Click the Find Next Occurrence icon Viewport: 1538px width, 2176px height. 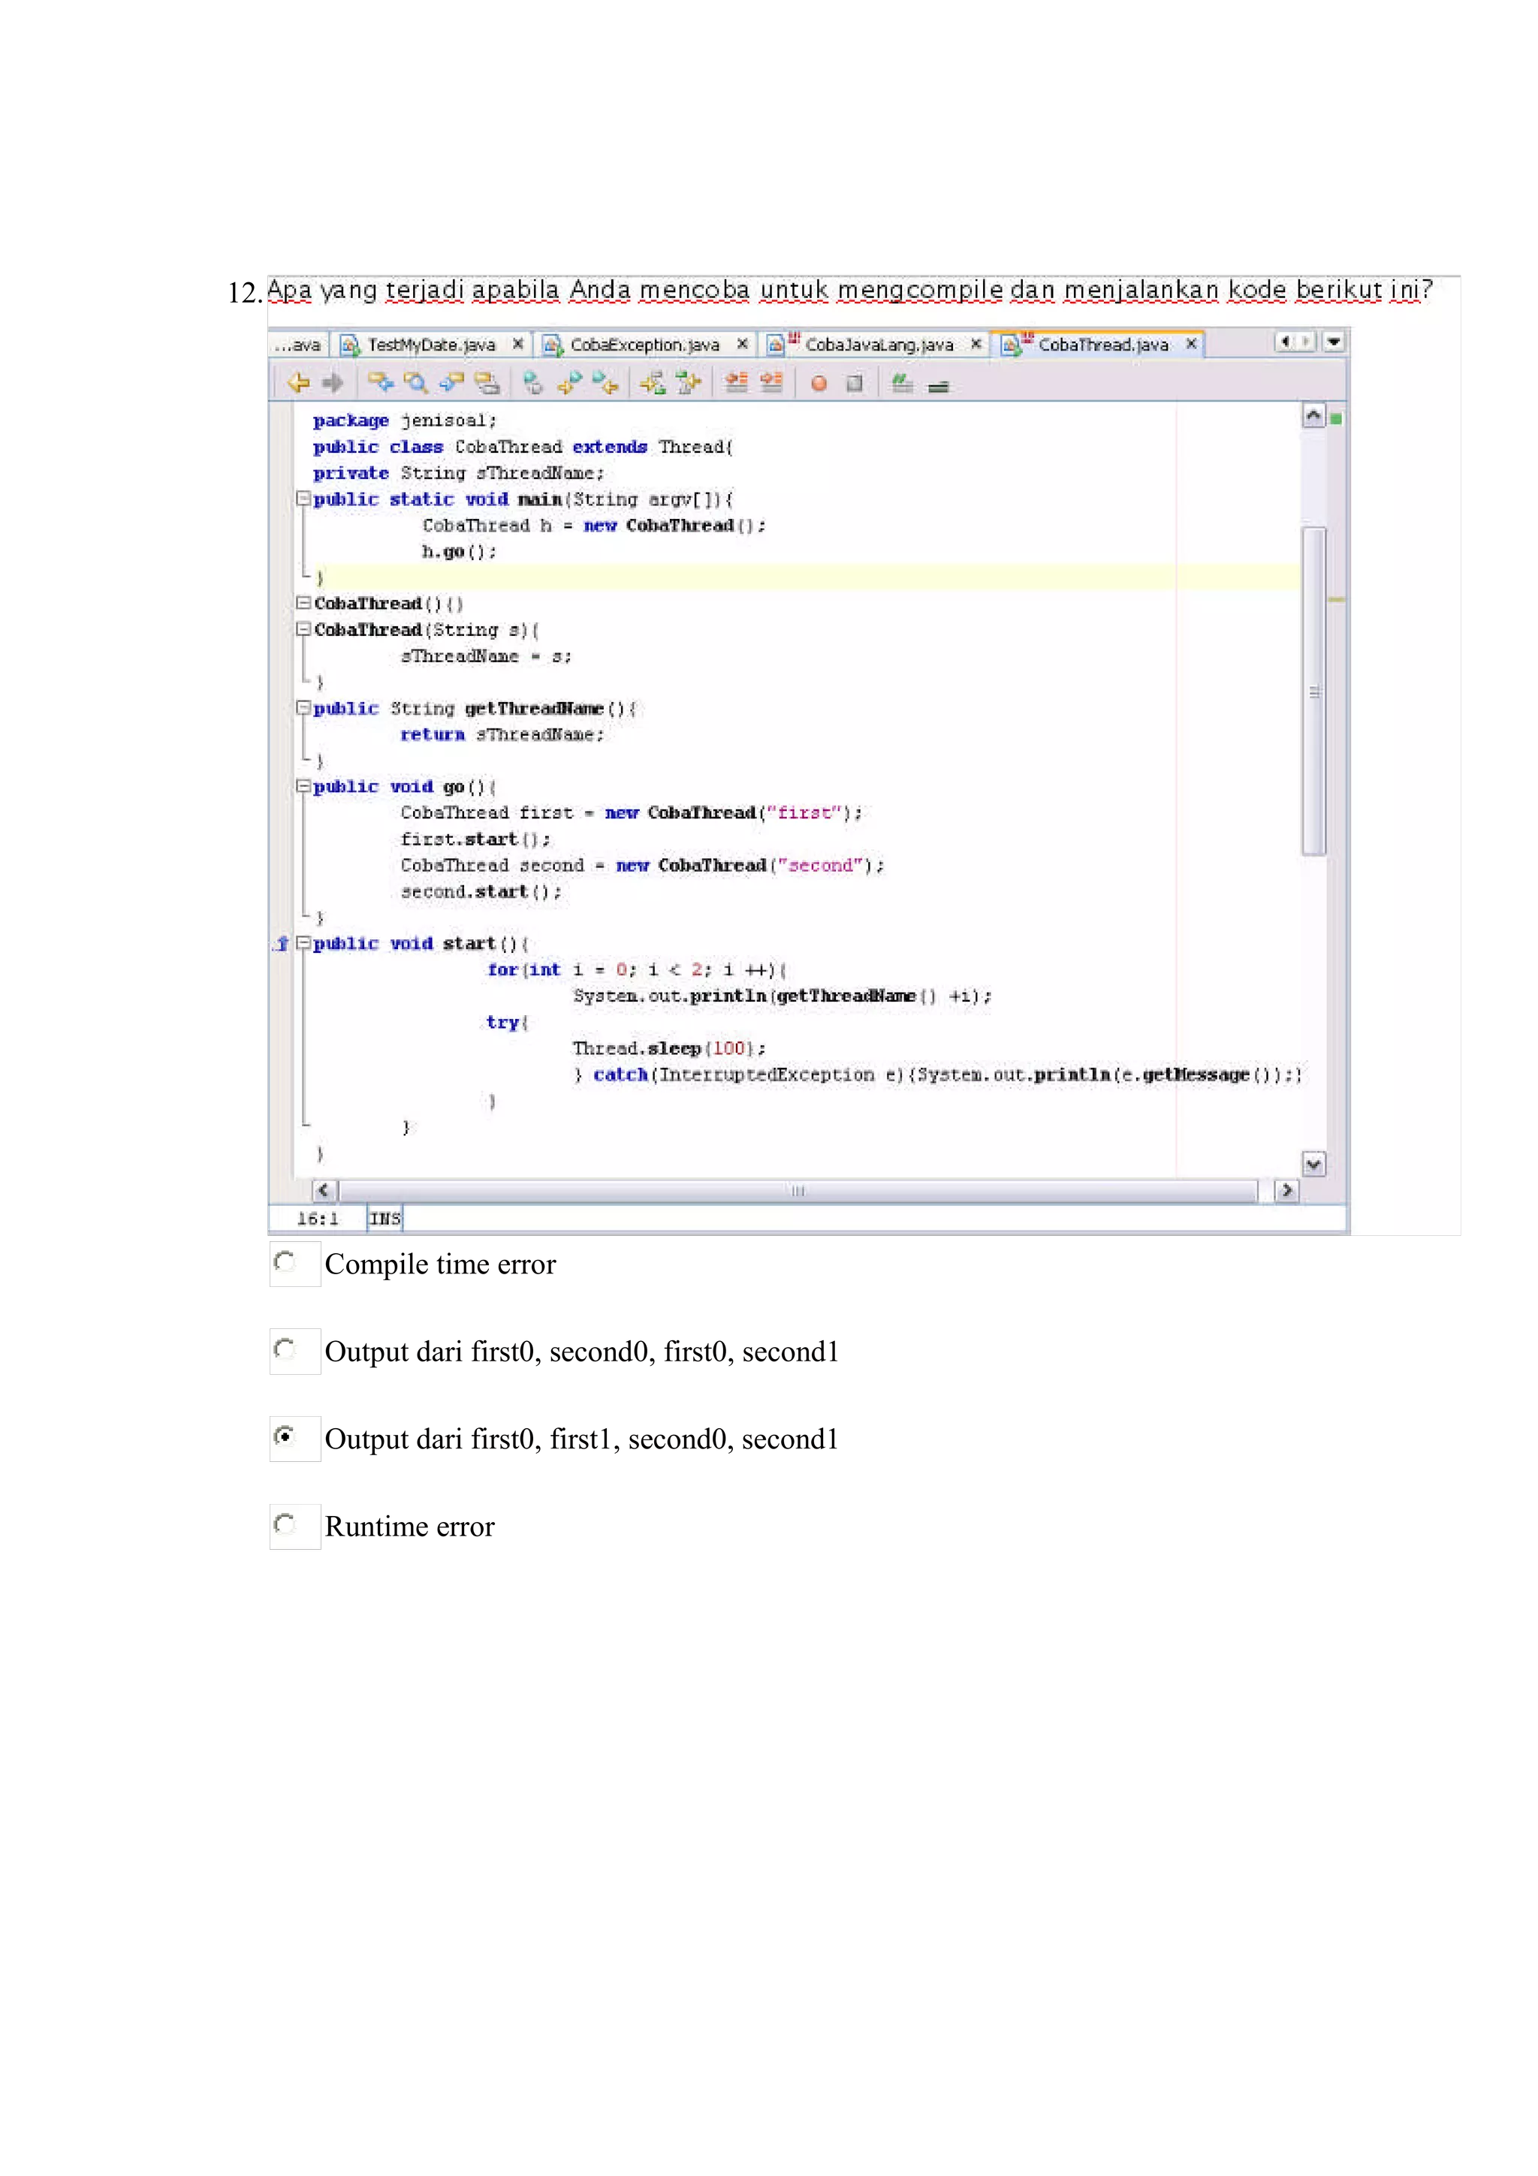pos(451,383)
